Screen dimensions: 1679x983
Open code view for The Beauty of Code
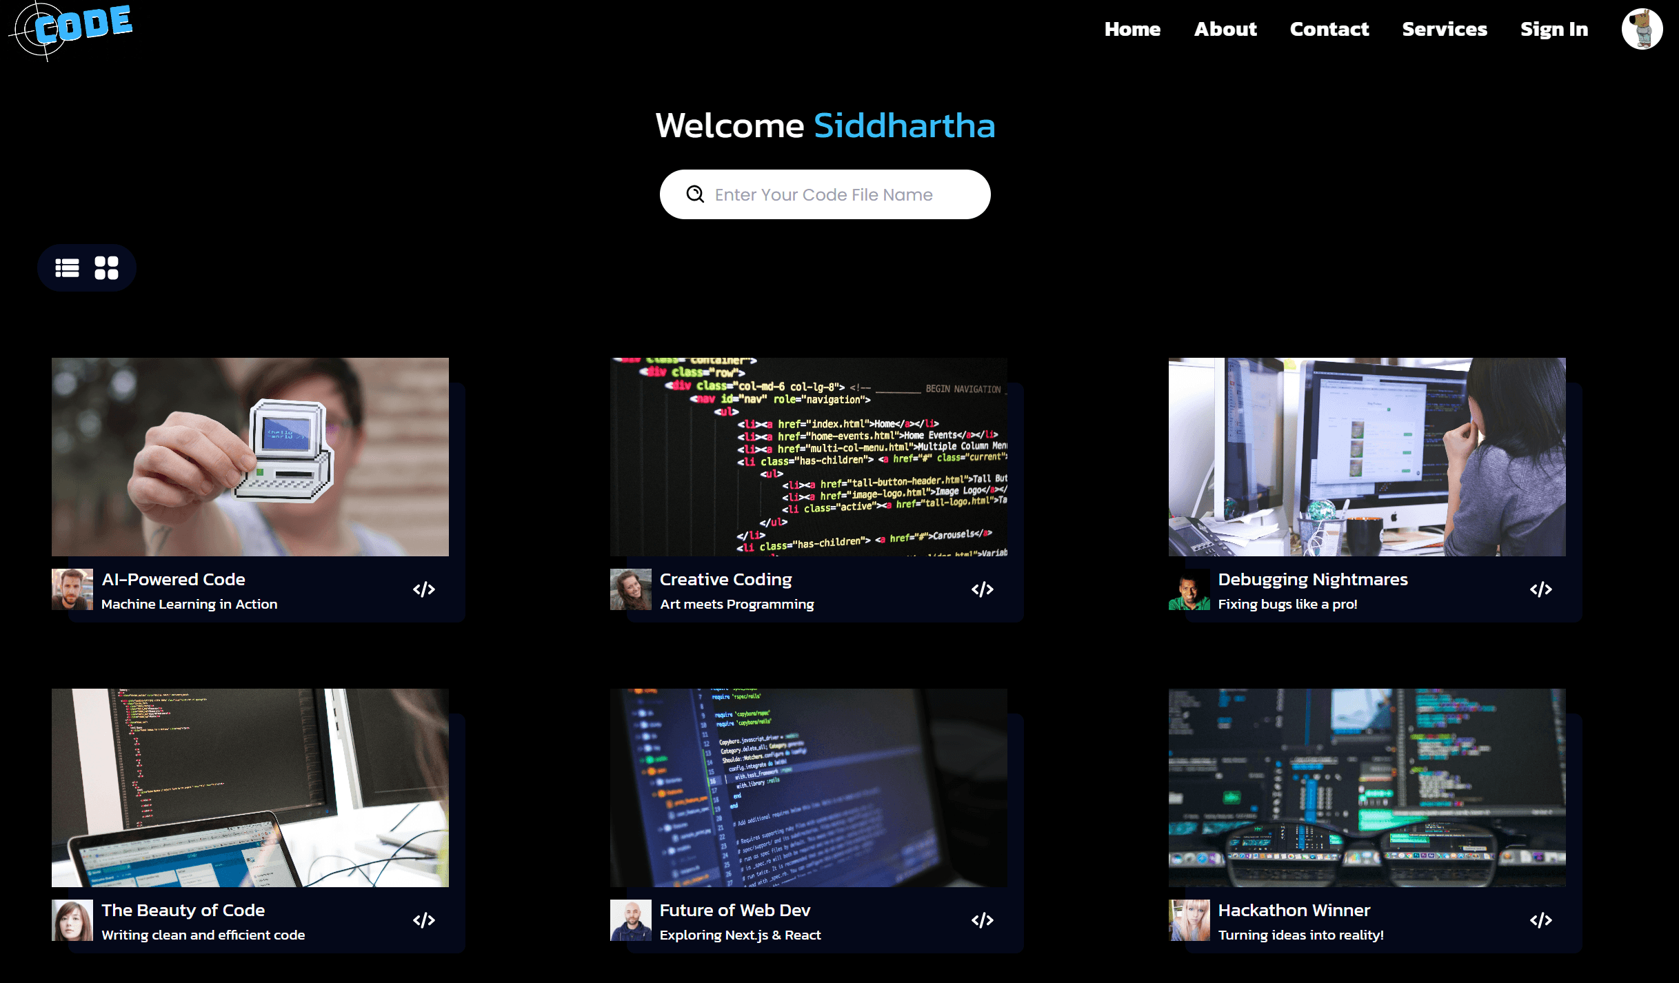point(424,920)
